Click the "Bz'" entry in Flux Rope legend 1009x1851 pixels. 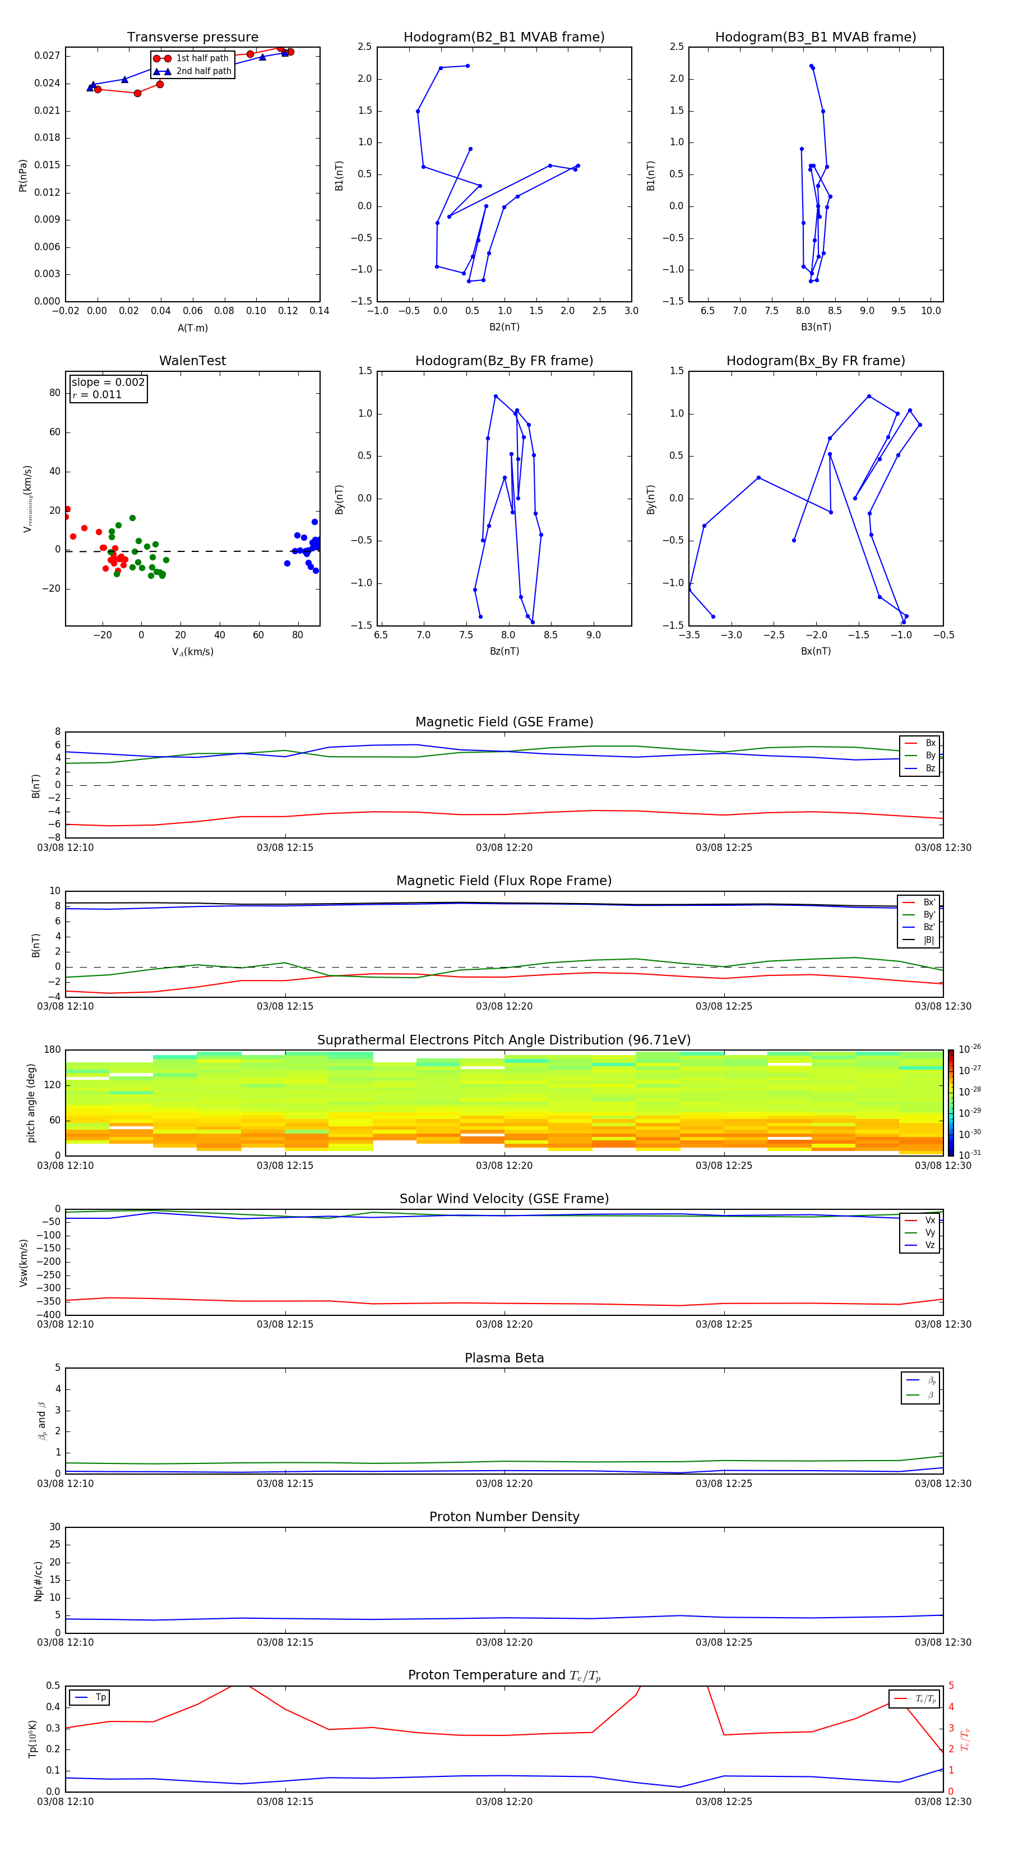point(919,927)
